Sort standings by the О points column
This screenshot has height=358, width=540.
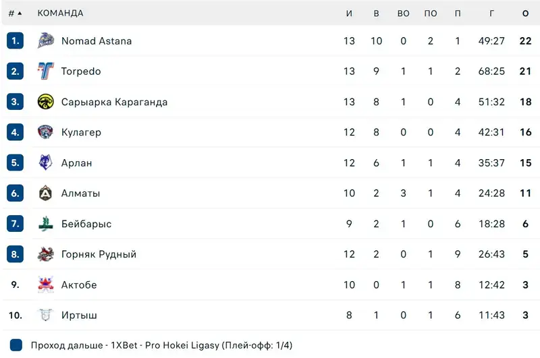tap(525, 13)
